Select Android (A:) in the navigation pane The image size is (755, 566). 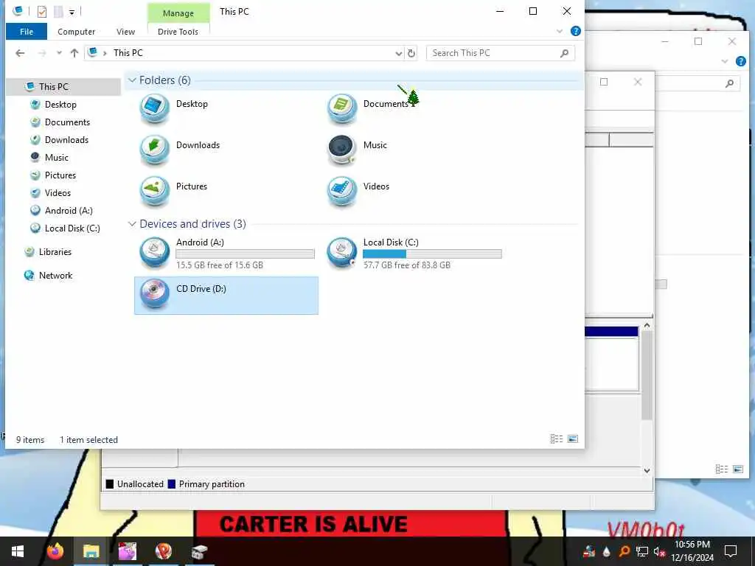tap(69, 211)
